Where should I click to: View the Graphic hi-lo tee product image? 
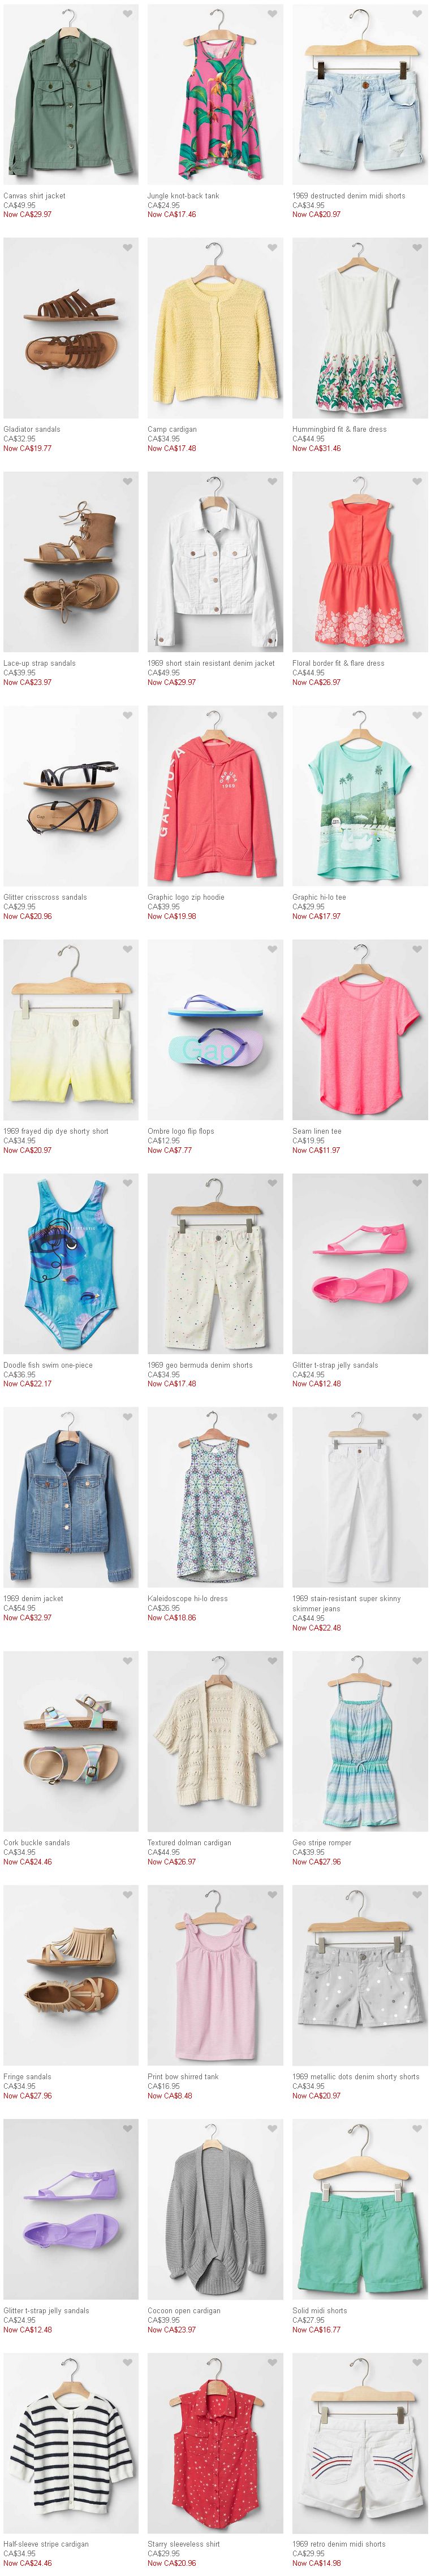360,796
